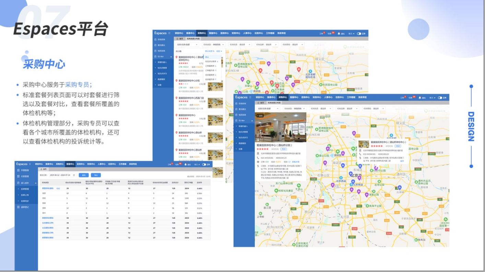This screenshot has height=272, width=485.
Task: Open 意见建议 sidebar item in institution list map window
Action: 160,45
